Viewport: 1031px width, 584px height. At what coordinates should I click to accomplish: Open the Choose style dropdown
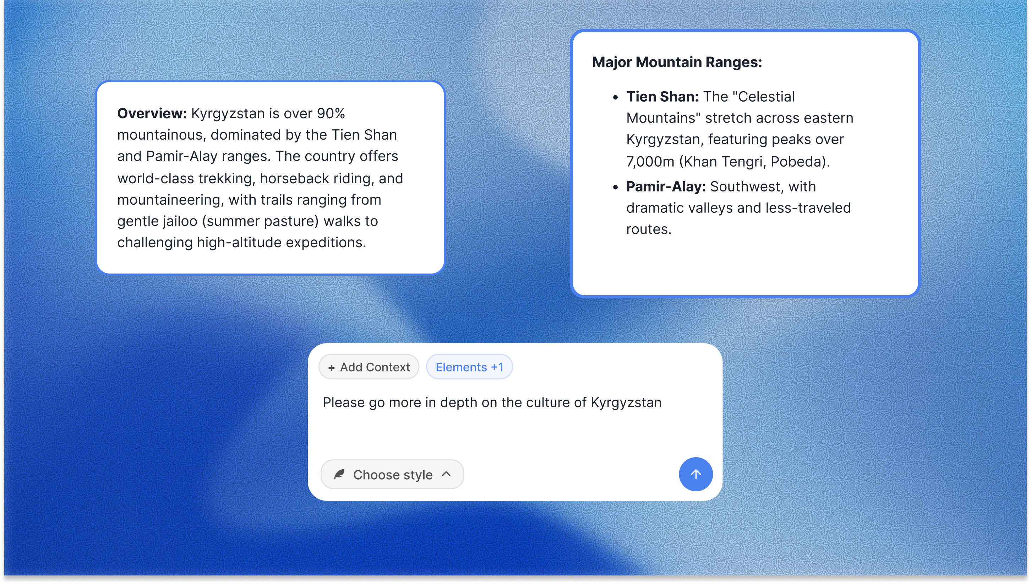tap(392, 475)
